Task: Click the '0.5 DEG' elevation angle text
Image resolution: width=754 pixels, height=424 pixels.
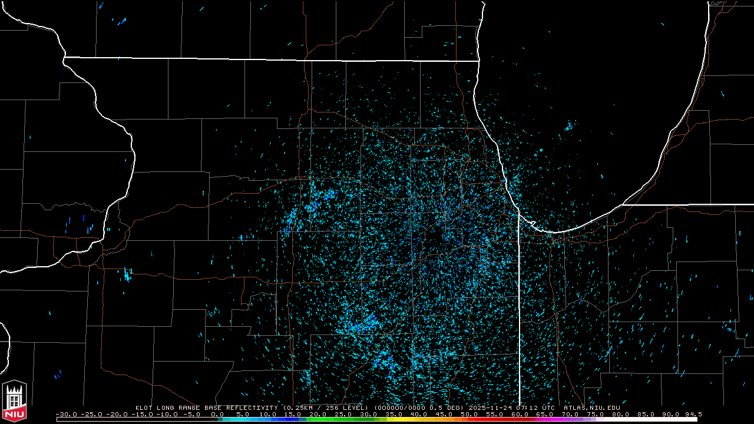Action: point(446,408)
